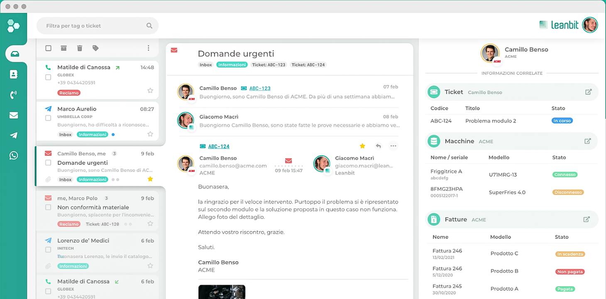This screenshot has height=299, width=606.
Task: Open the Inbox in left sidebar
Action: coord(14,54)
